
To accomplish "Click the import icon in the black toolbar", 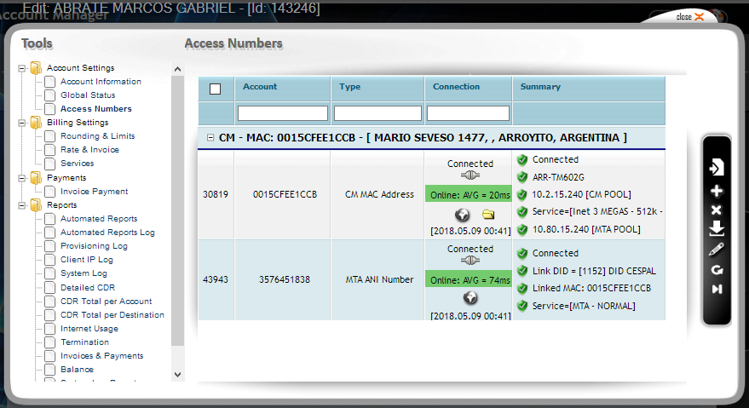I will (x=717, y=169).
